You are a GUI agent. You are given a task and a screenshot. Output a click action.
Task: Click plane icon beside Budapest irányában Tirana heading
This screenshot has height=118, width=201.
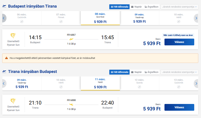4,6
